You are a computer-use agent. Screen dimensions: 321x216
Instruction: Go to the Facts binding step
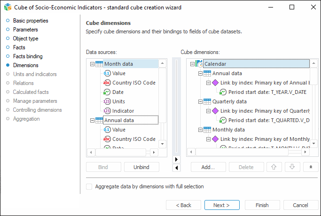(27, 56)
